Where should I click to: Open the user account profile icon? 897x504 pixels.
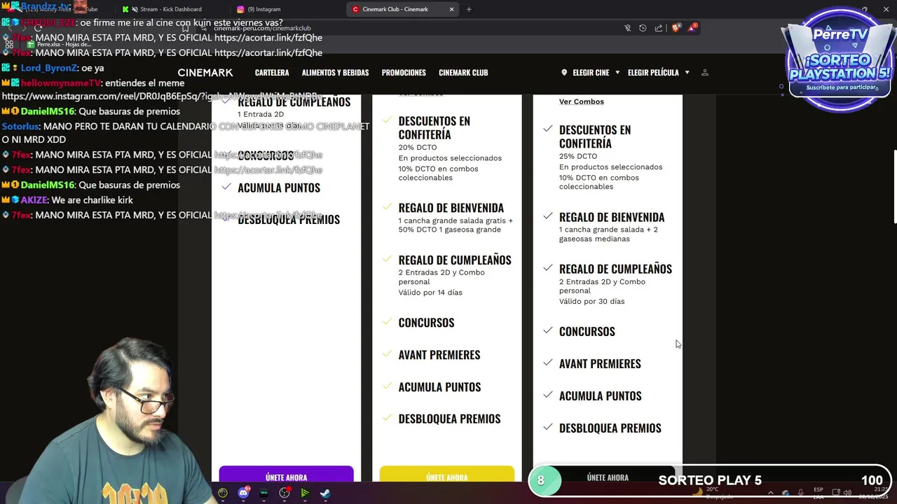[705, 73]
